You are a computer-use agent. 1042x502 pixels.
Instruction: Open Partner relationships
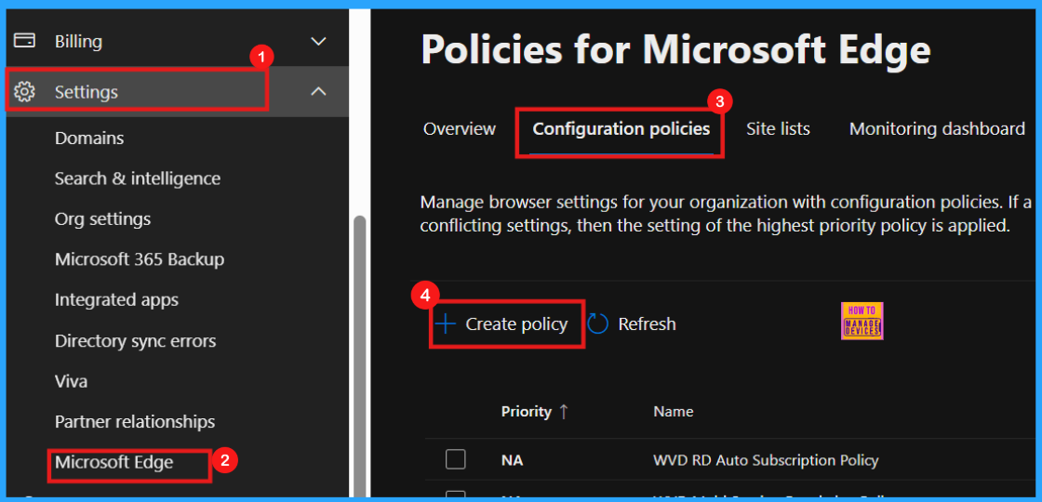coord(135,422)
